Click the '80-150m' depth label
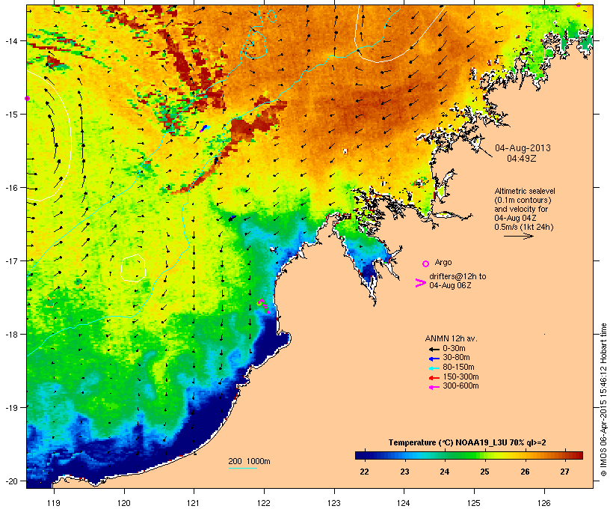This screenshot has width=613, height=509. click(458, 367)
